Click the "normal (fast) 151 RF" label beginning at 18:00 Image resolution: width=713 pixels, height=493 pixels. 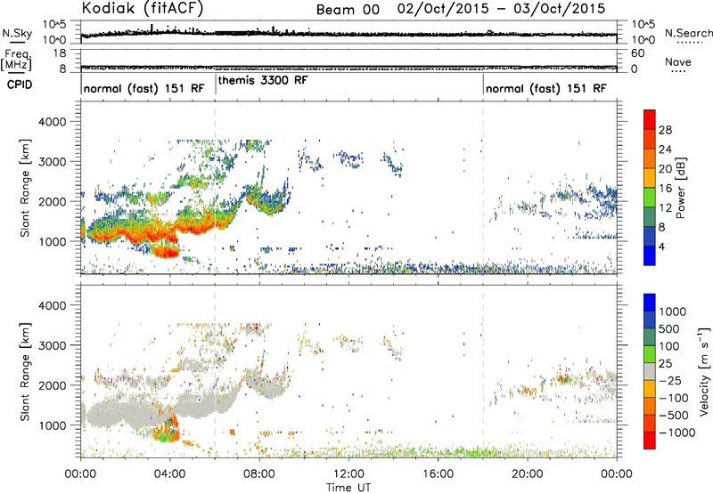point(545,88)
